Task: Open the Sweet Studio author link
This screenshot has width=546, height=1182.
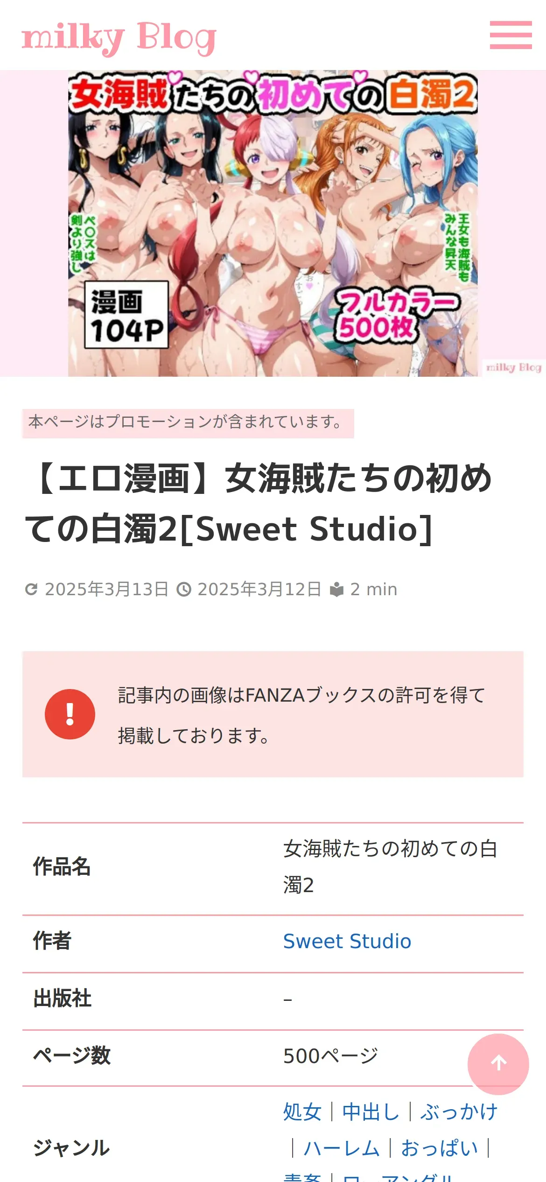Action: (x=347, y=942)
